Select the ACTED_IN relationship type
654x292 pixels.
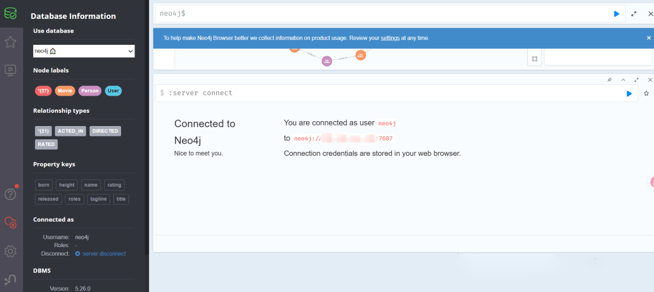[x=70, y=131]
